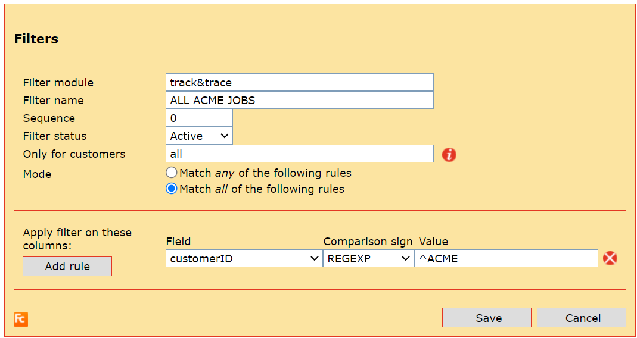Screen dimensions: 637x338
Task: Click the Filters heading text
Action: 36,39
